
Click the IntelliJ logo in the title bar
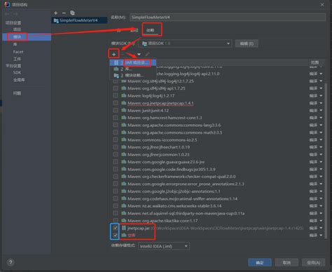7,4
